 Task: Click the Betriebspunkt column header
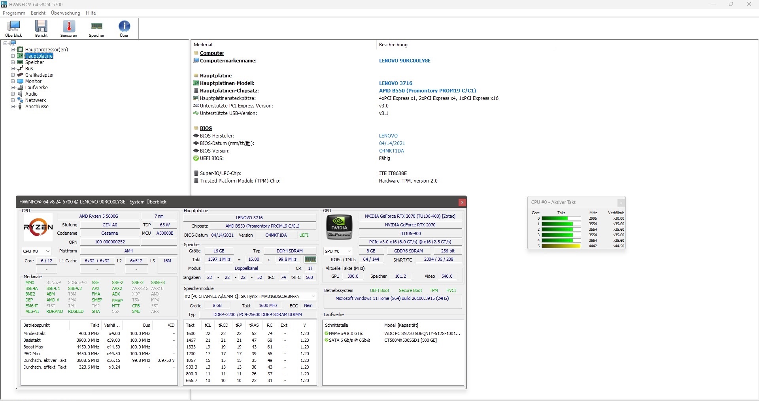(45, 325)
